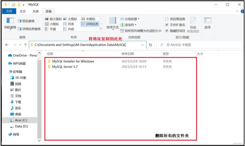Open Help question mark icon

(242, 11)
